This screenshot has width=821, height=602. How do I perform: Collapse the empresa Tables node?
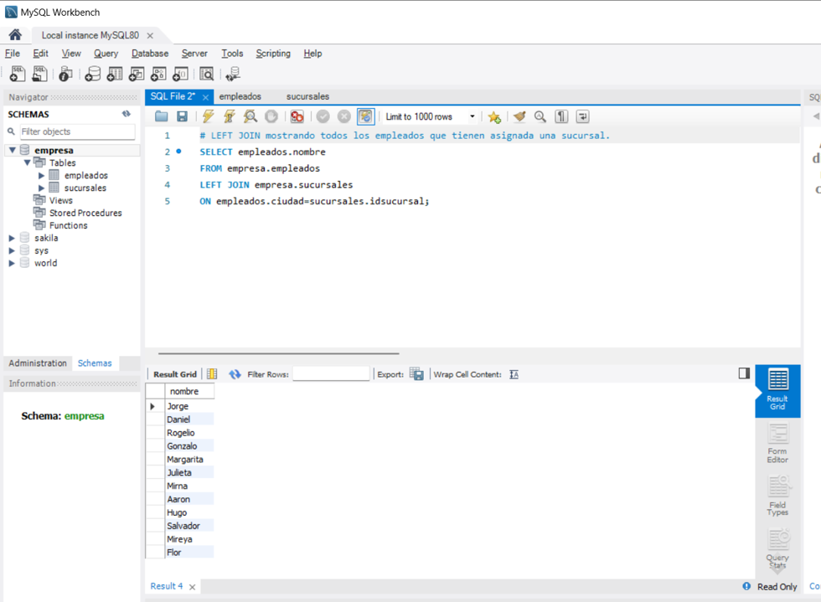27,162
